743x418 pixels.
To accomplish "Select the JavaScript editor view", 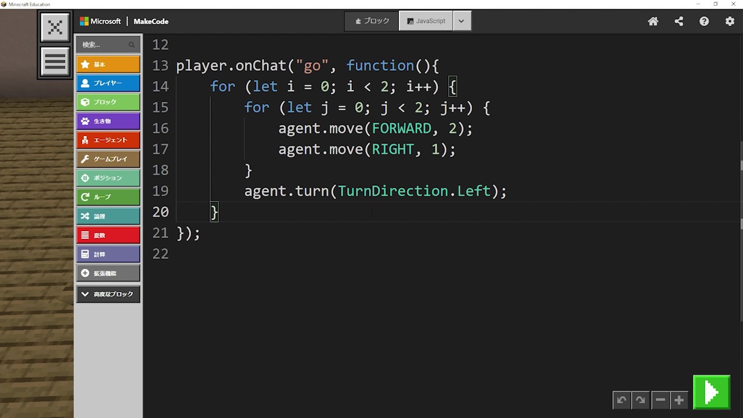I will coord(426,21).
